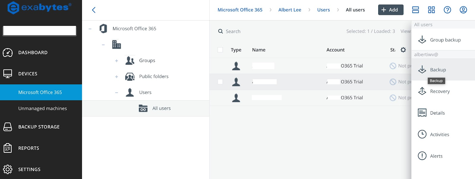Click the Microsoft Office 365 tree icon
This screenshot has height=179, width=475.
(x=103, y=28)
